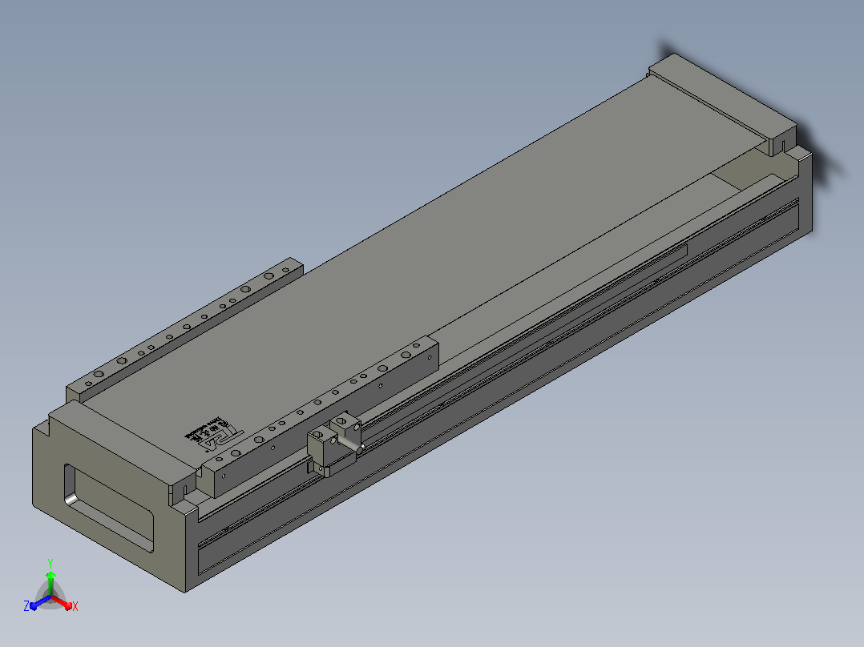Screen dimensions: 864x647
Task: Select the engraved logo on the top cover
Action: point(214,434)
